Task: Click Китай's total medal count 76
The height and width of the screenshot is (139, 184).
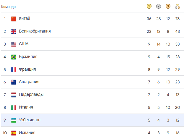Action: click(x=177, y=19)
